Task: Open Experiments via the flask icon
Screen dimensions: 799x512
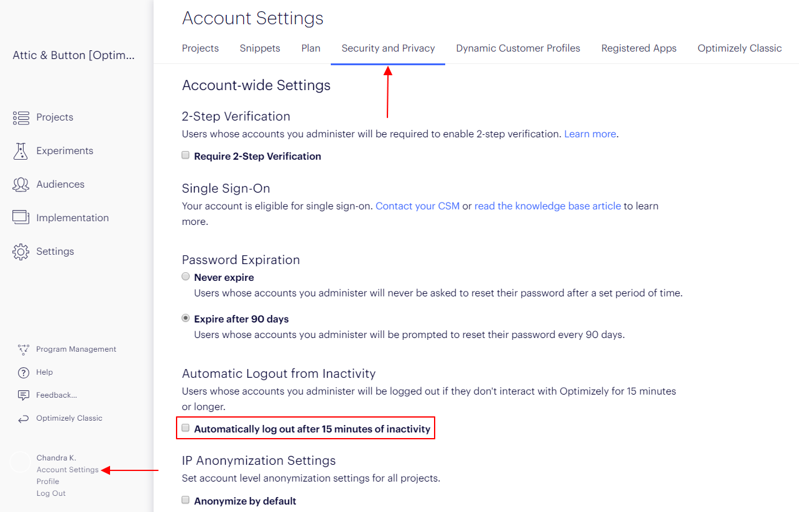Action: coord(21,151)
